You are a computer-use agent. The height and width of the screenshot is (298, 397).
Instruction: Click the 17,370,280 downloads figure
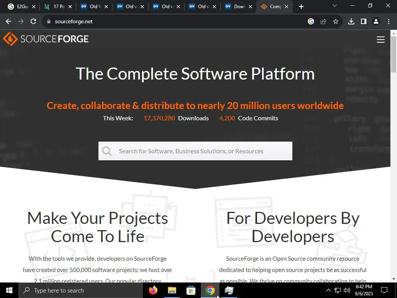tap(159, 118)
